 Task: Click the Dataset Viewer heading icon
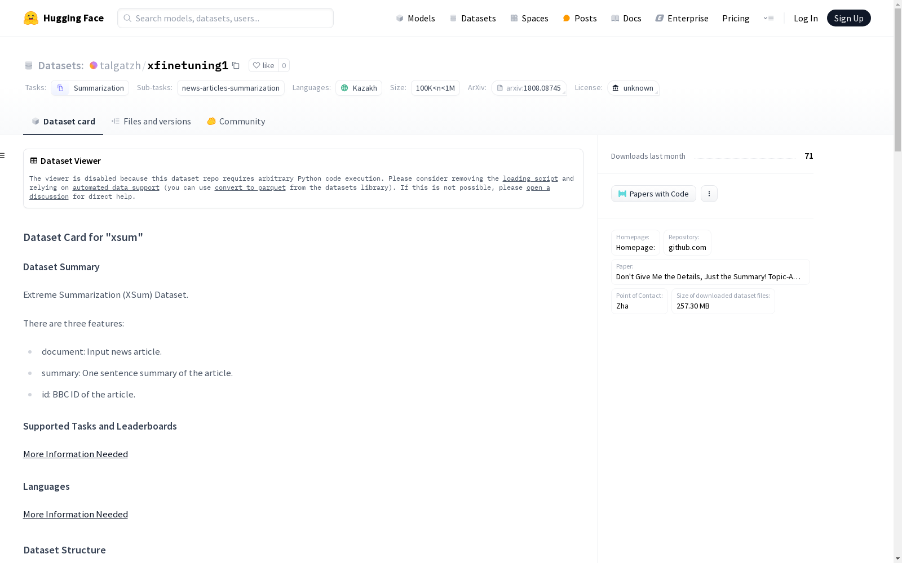[34, 160]
